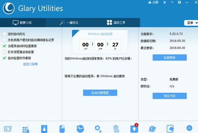Open the overview monitor icon at bottom dock
The image size is (198, 133).
point(8,129)
